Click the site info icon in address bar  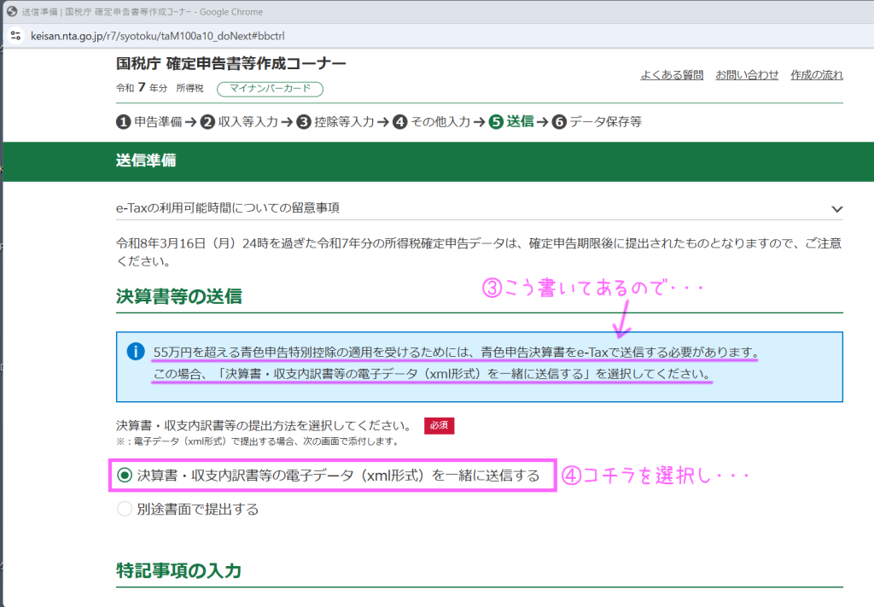[15, 37]
